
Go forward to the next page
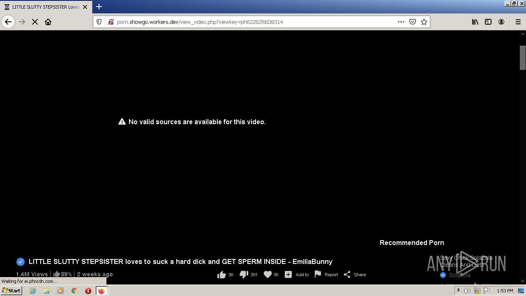tap(22, 22)
